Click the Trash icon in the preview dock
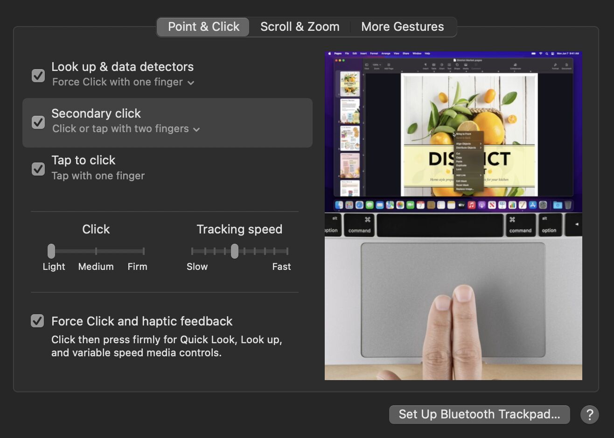614x438 pixels. pyautogui.click(x=568, y=205)
